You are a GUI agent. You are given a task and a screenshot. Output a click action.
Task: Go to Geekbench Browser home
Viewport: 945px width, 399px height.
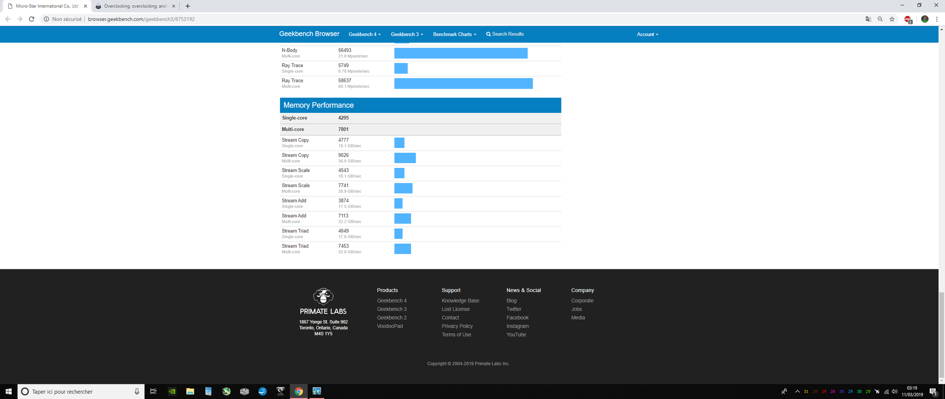point(309,34)
